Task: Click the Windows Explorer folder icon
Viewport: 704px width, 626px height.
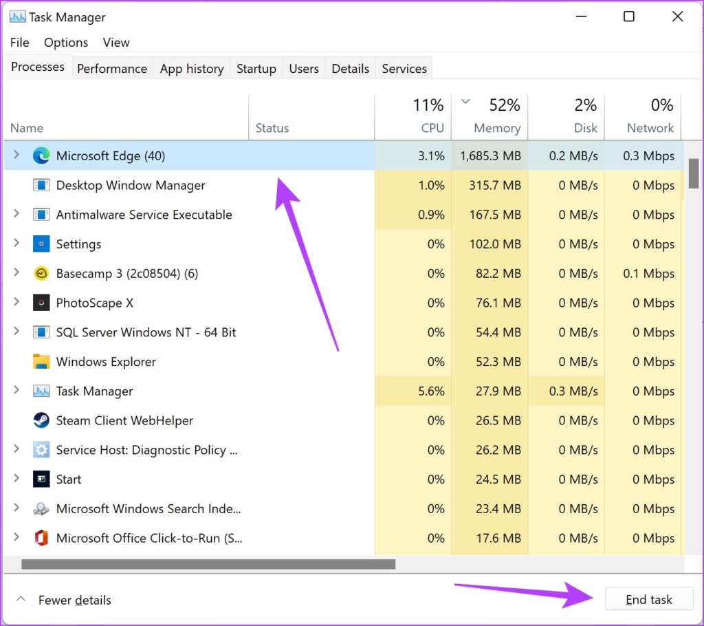Action: (41, 361)
